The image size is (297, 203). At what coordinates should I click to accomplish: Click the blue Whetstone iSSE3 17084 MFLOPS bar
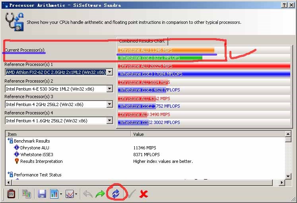coord(204,74)
